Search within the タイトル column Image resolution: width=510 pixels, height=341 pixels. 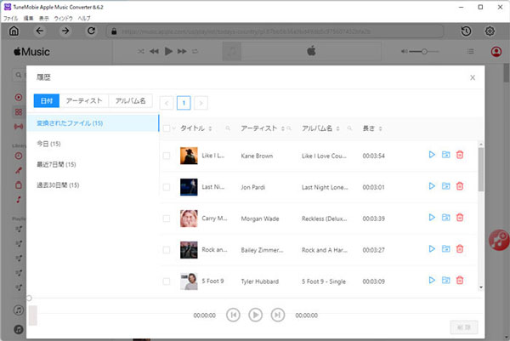pyautogui.click(x=228, y=128)
